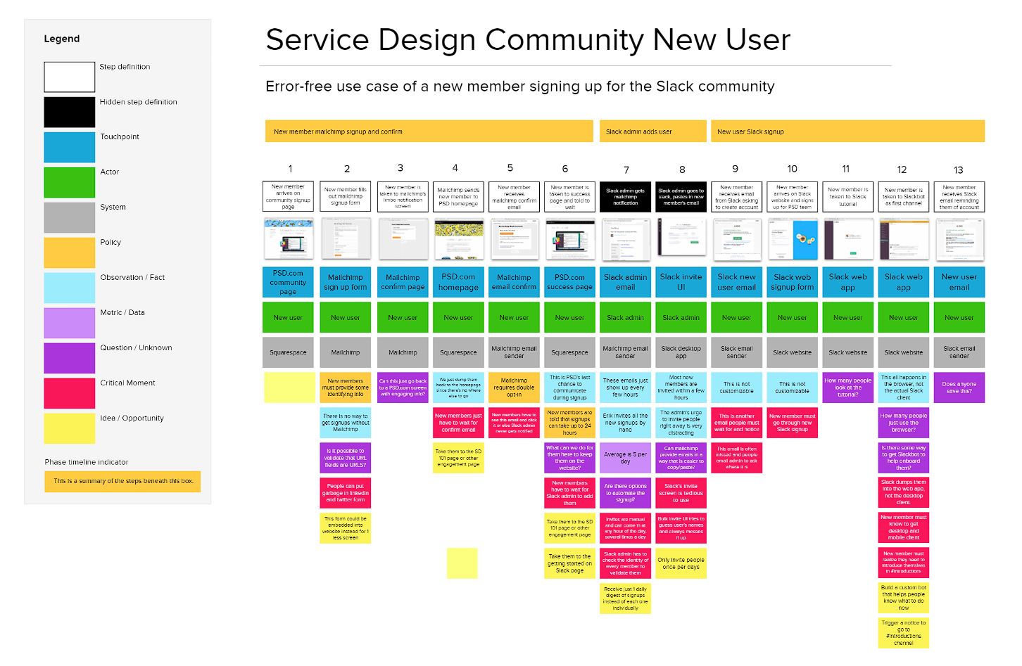
Task: Click the blue Touchpoint legend swatch
Action: (69, 147)
